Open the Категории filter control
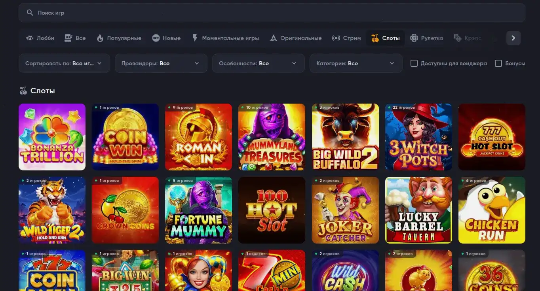540x291 pixels. click(x=355, y=63)
